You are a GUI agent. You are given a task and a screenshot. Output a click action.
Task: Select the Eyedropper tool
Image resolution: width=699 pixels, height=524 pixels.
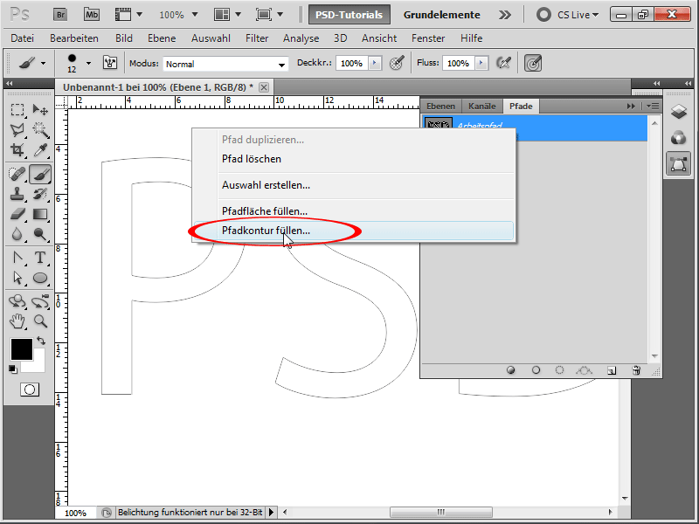tap(40, 150)
